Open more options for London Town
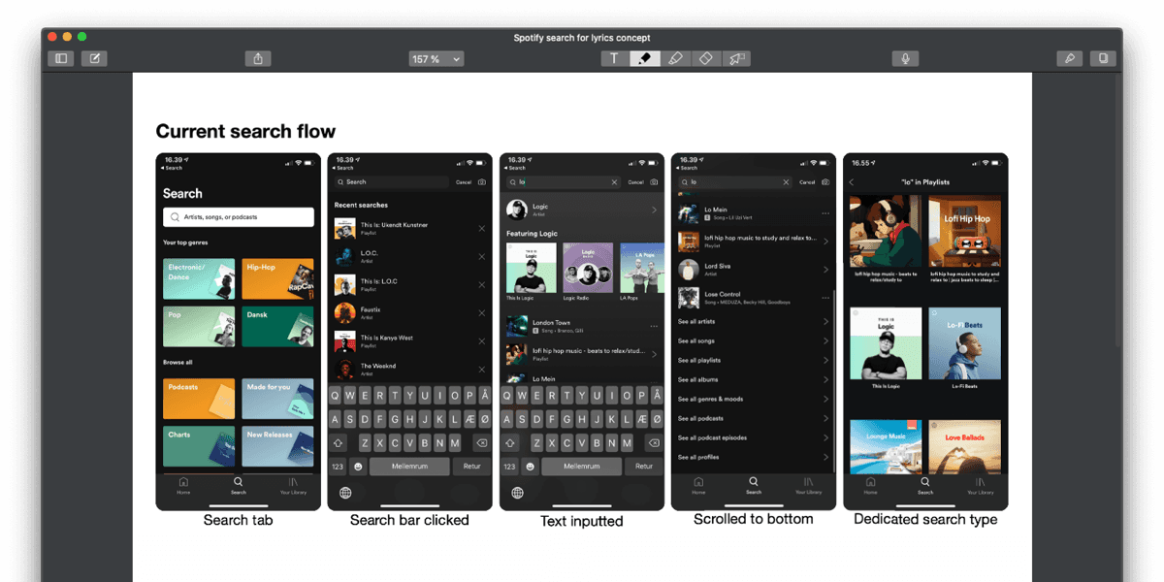 pos(654,326)
